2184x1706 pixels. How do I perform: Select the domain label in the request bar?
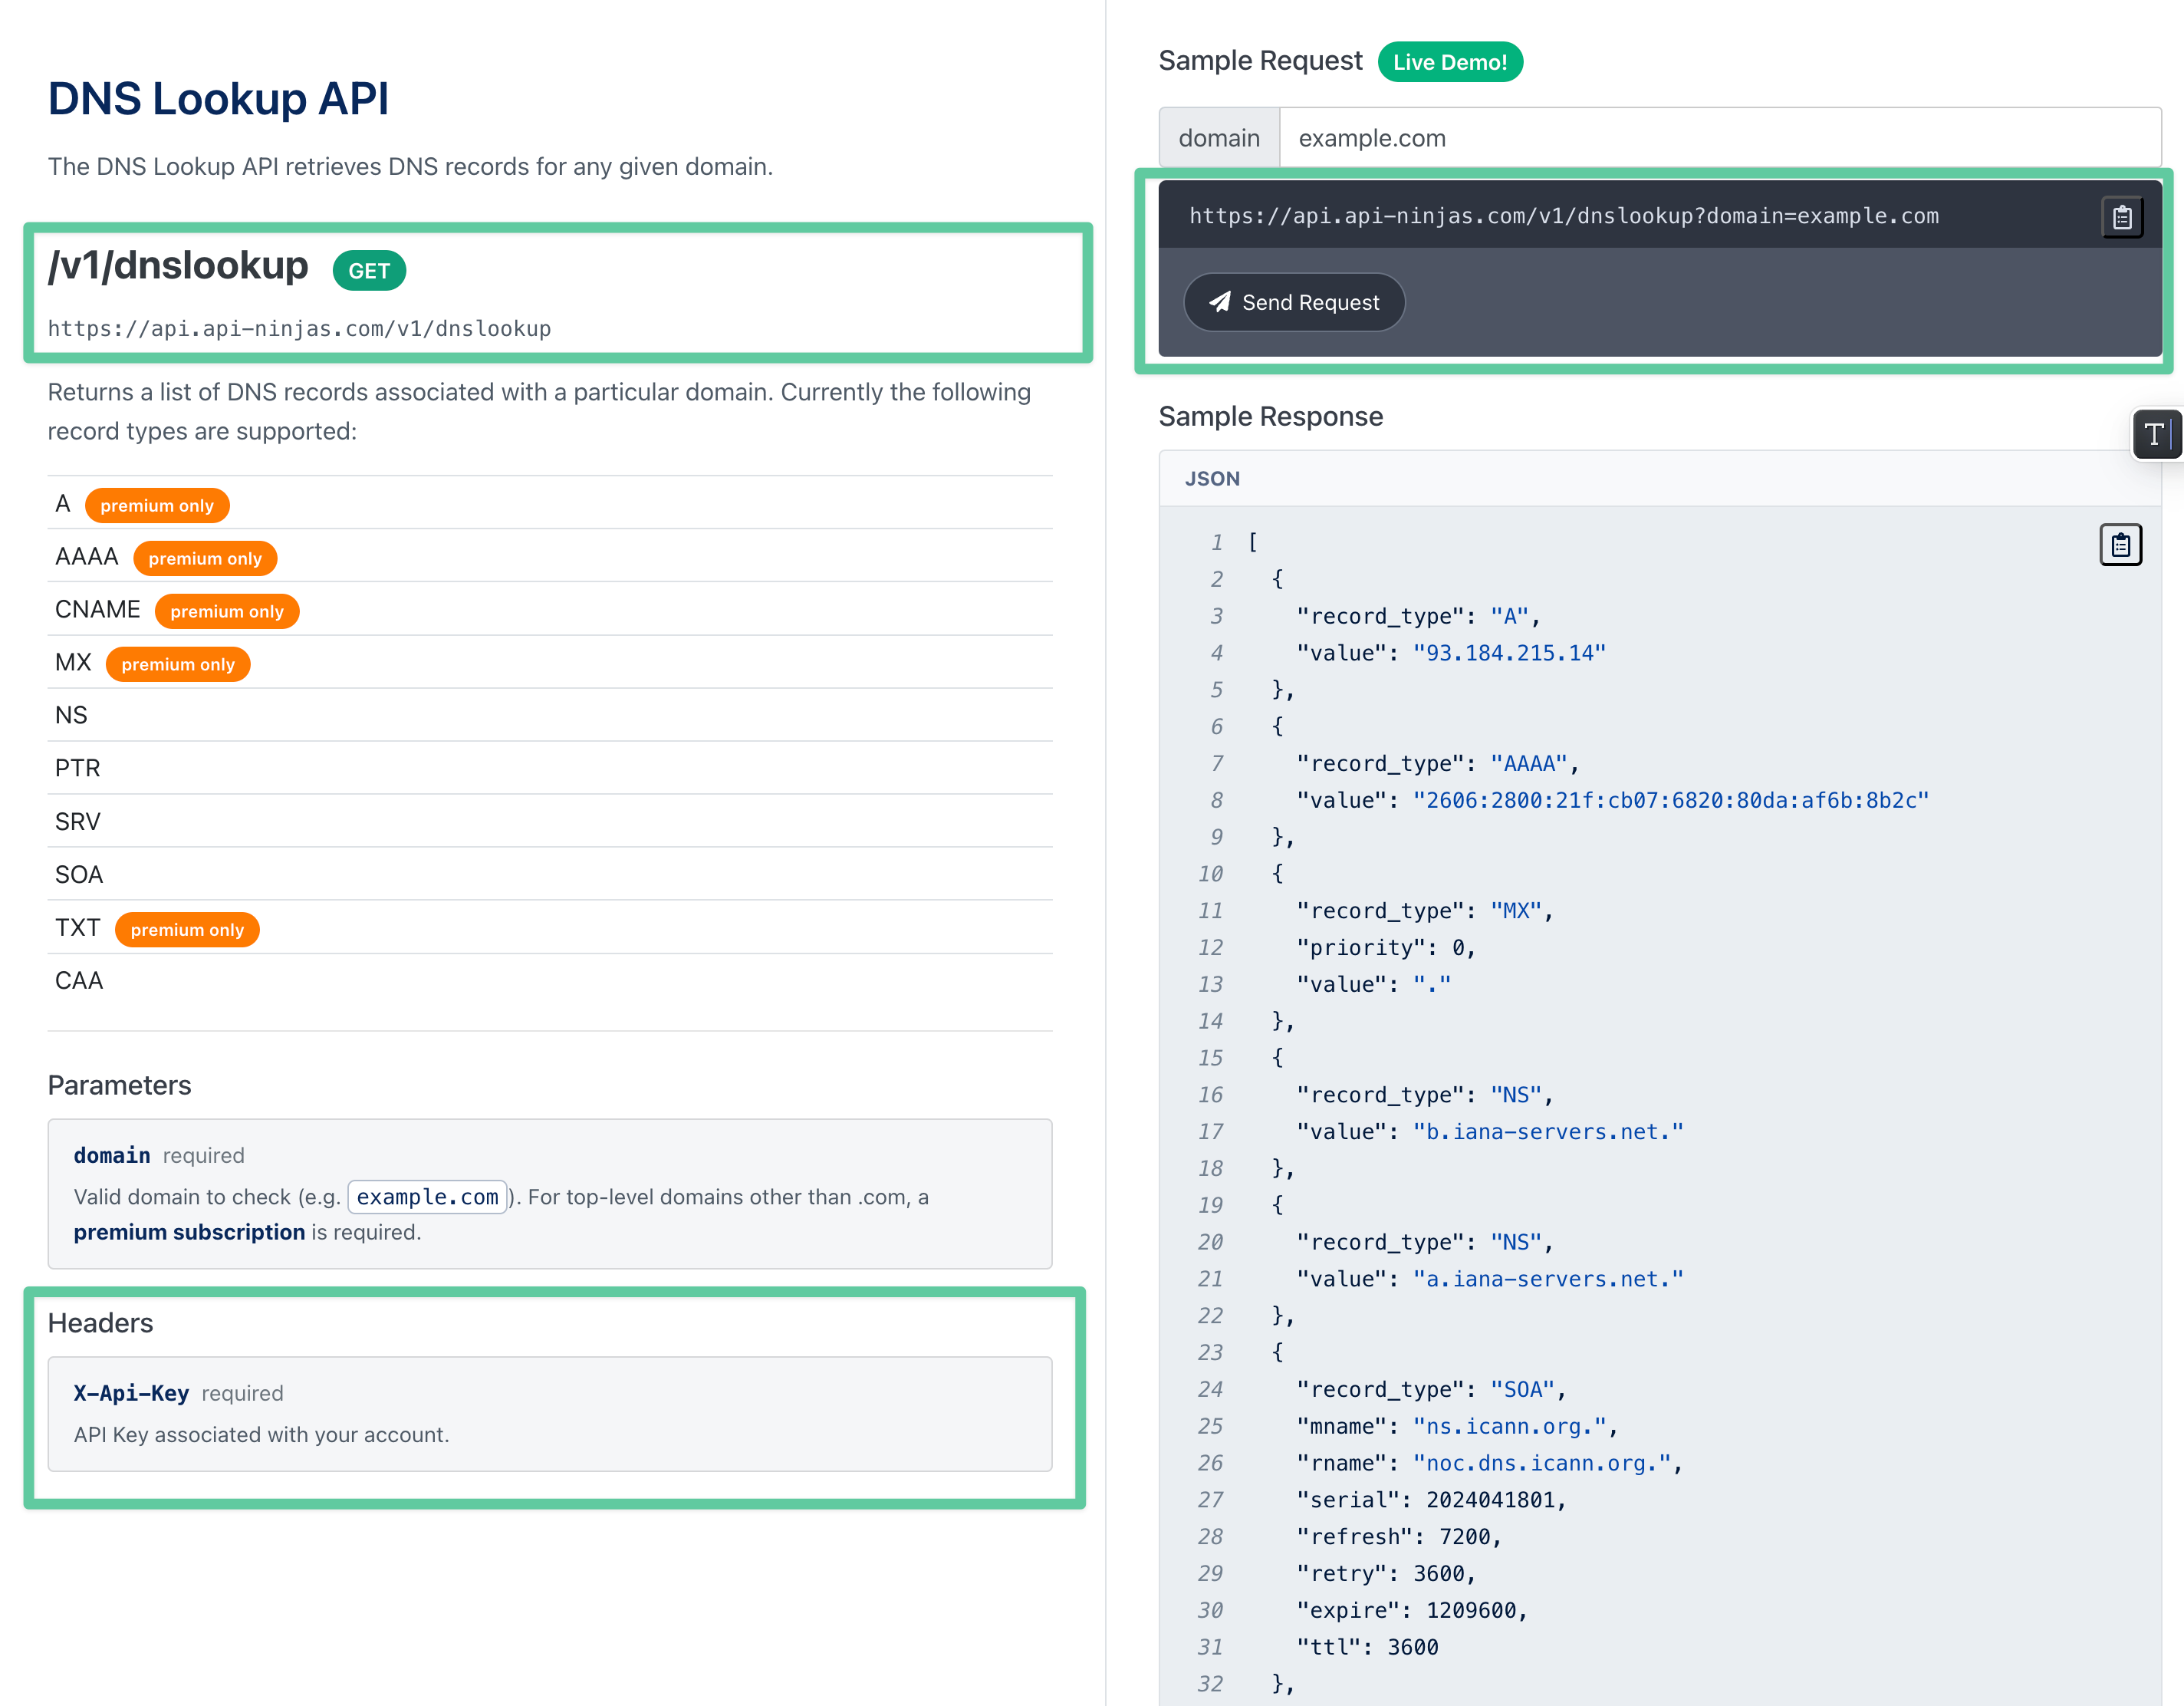point(1219,137)
